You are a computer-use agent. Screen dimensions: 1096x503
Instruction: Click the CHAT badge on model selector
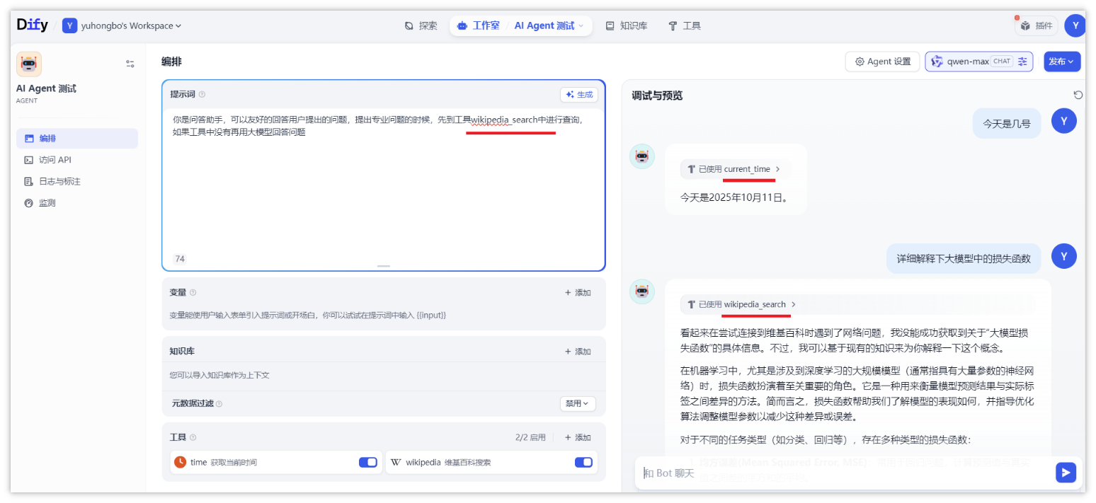[1001, 62]
